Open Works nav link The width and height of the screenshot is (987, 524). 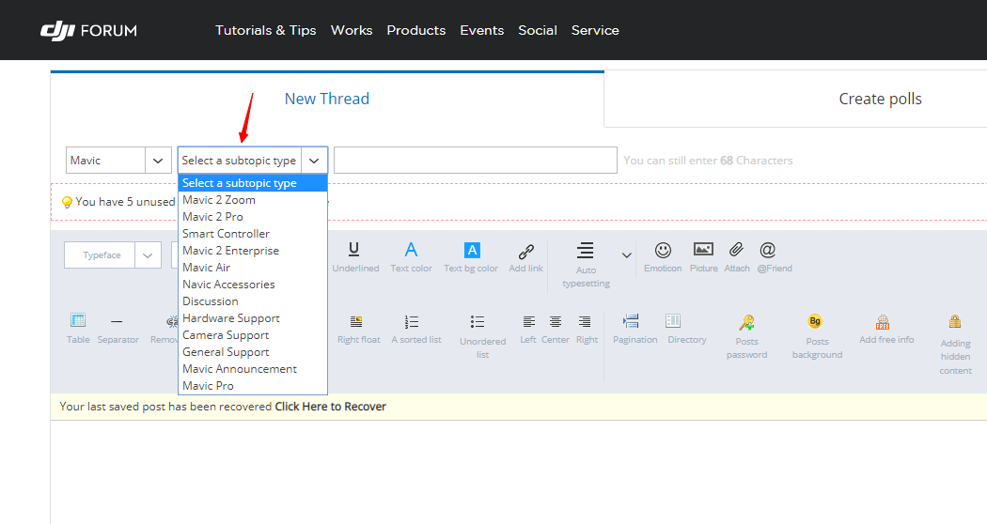click(x=352, y=30)
